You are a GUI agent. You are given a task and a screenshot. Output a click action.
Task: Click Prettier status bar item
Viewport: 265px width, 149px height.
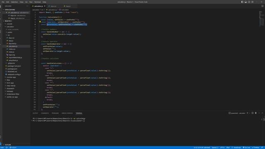point(255,147)
